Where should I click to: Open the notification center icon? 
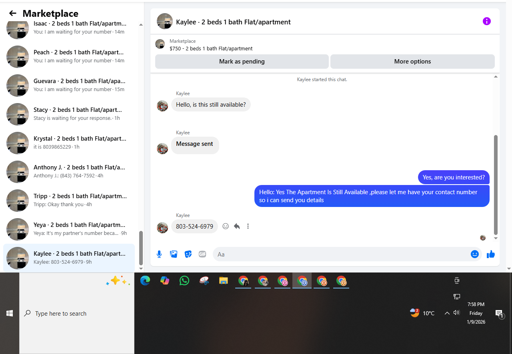(x=499, y=314)
